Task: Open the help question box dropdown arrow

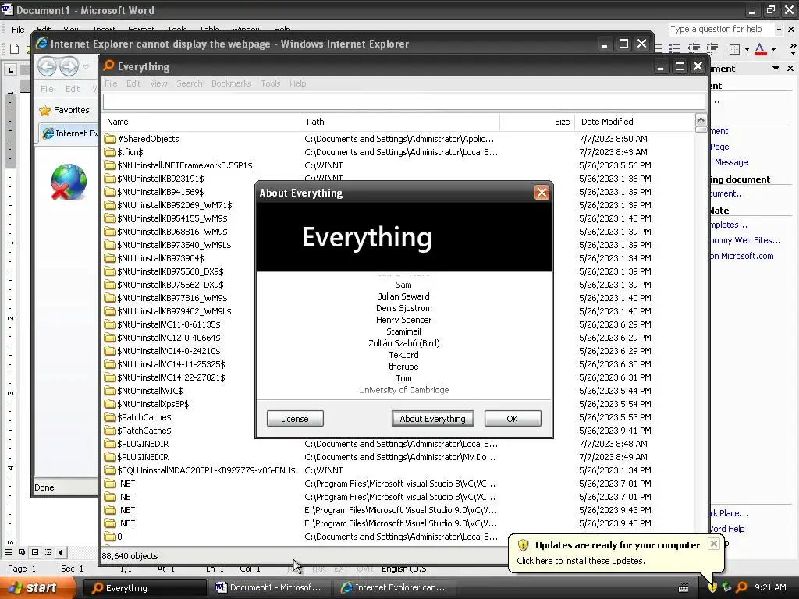Action: pyautogui.click(x=779, y=30)
